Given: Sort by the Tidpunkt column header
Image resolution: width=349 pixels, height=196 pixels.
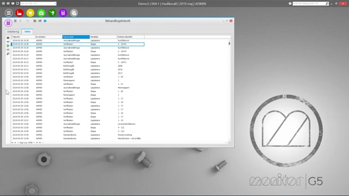Looking at the screenshot, I should tap(23, 37).
